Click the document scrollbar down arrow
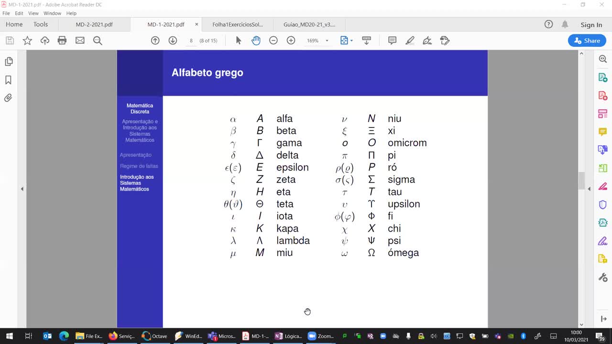The image size is (612, 344). pyautogui.click(x=581, y=324)
